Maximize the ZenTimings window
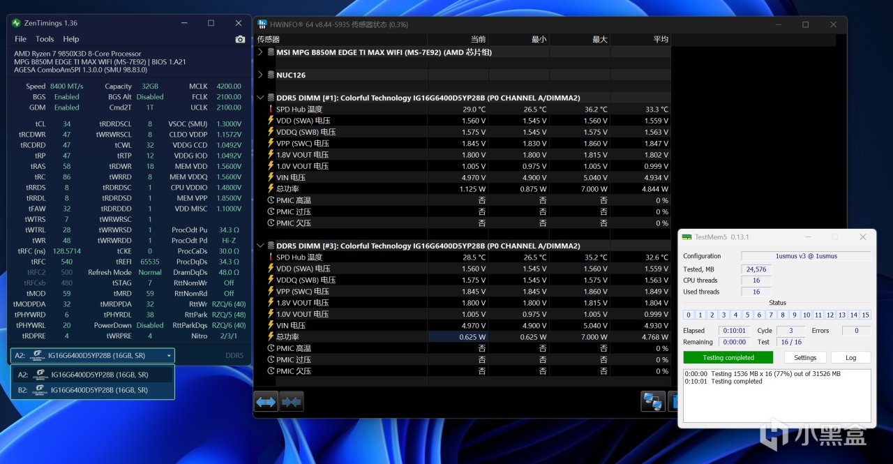The height and width of the screenshot is (464, 893). (x=211, y=23)
